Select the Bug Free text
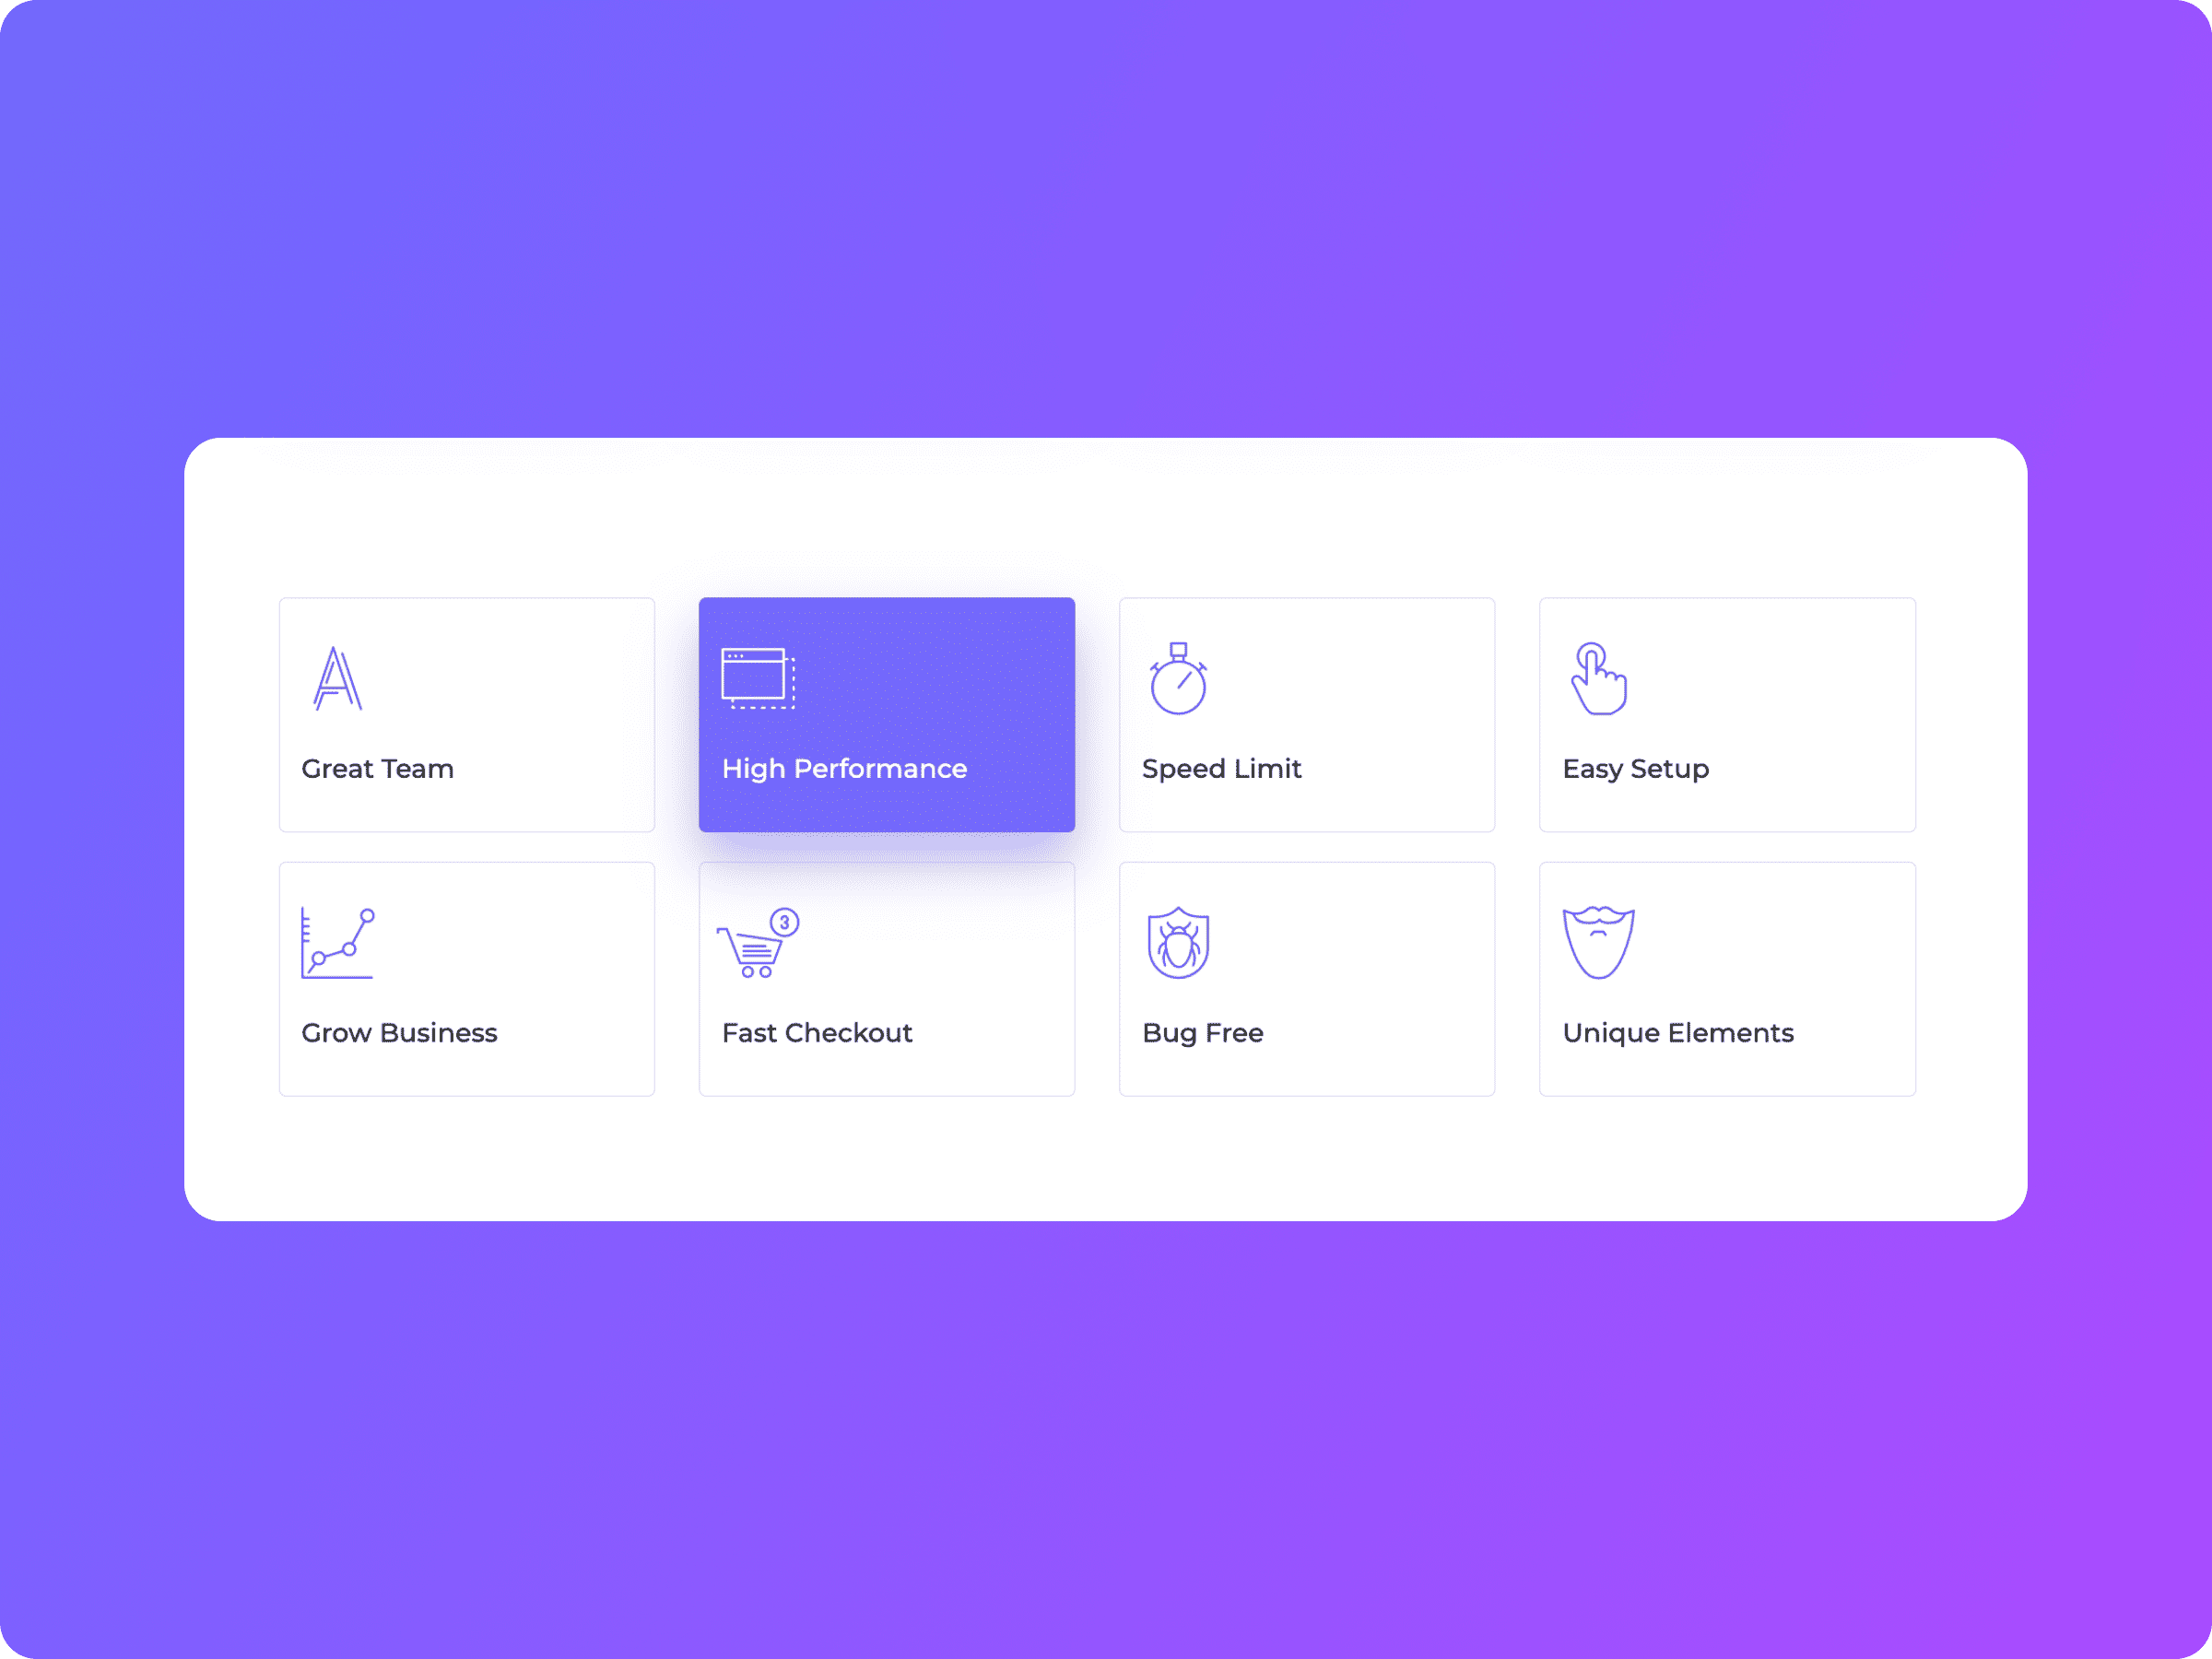The height and width of the screenshot is (1659, 2212). coord(1203,1033)
